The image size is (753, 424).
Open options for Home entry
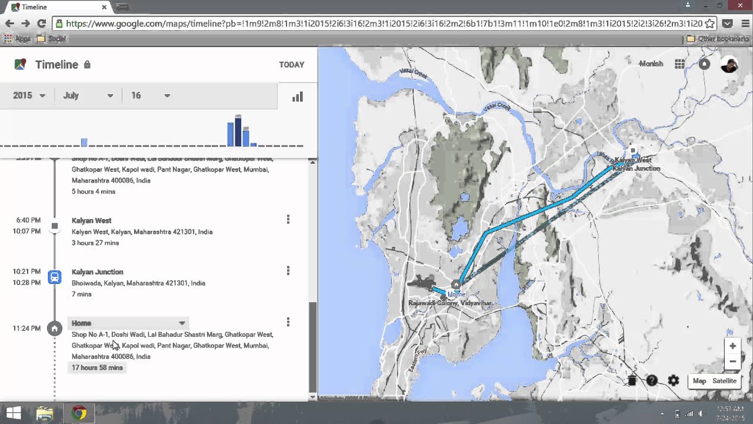(288, 322)
